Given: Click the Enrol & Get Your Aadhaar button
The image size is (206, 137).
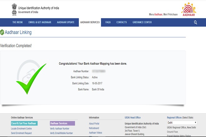Looking at the screenshot, I should (x=24, y=123).
